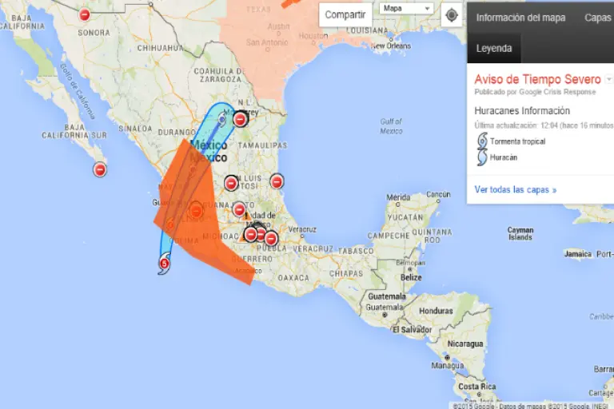
Task: Select the alert marker in Tamaulipas
Action: pos(277,181)
